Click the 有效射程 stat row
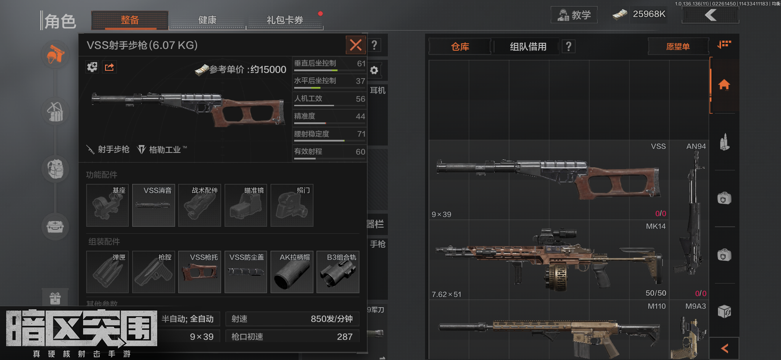The image size is (781, 360). pyautogui.click(x=329, y=152)
